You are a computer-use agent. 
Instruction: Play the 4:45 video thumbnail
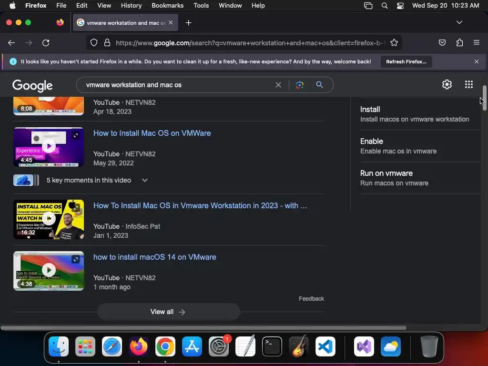click(x=49, y=147)
